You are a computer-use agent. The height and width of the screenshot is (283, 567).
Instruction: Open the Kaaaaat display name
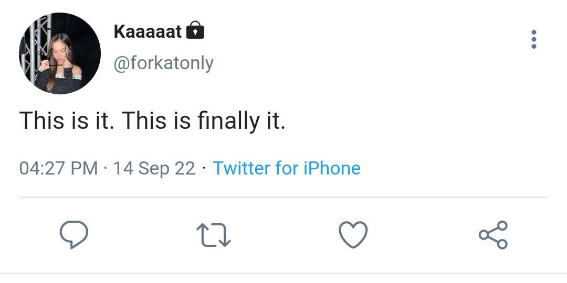[x=148, y=31]
